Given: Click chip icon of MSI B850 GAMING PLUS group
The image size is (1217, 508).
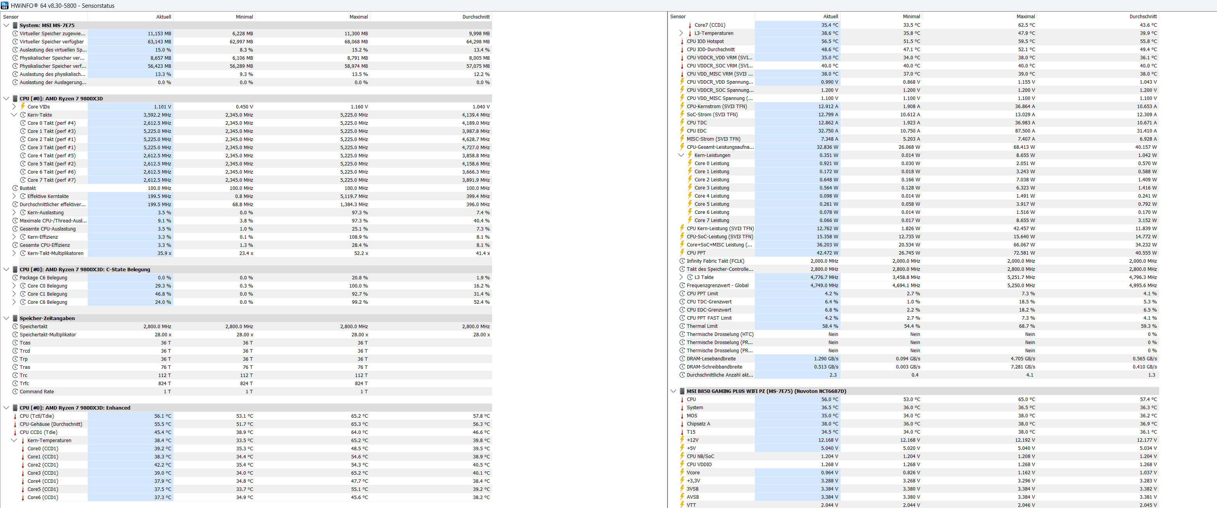Looking at the screenshot, I should click(x=682, y=391).
